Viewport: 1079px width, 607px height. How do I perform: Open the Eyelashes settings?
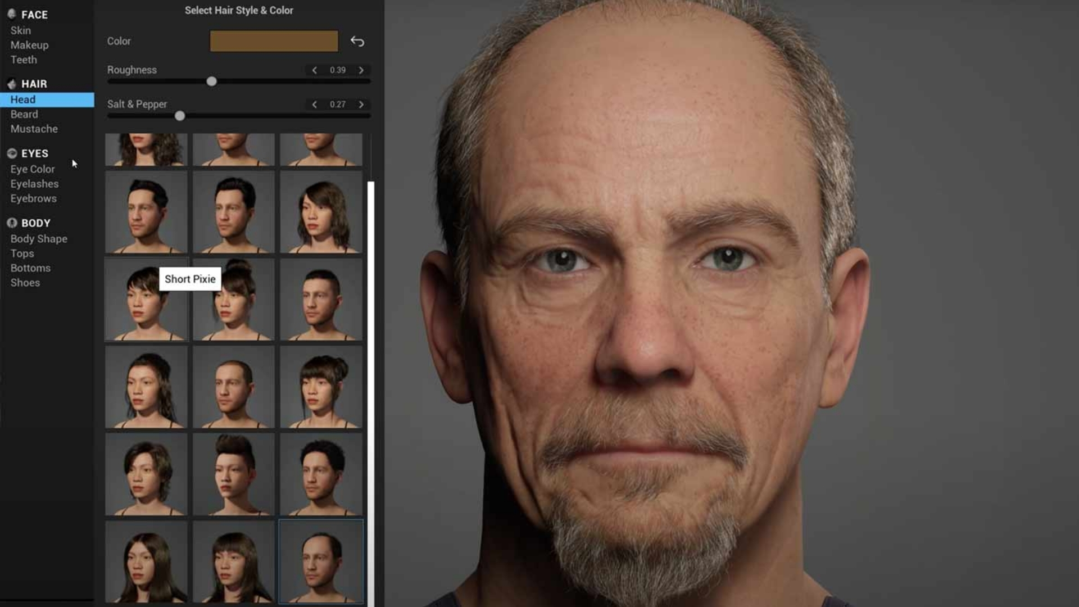pos(34,183)
